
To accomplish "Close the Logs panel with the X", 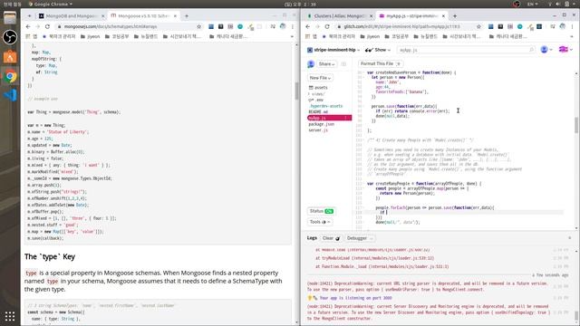I will tap(570, 238).
